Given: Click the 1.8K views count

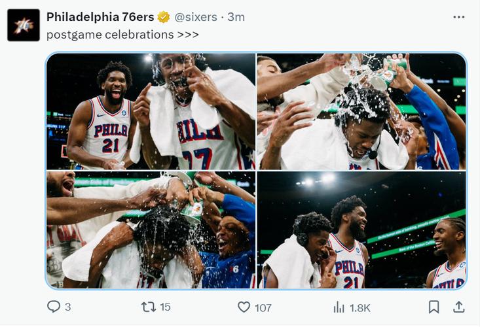Looking at the screenshot, I should [x=360, y=307].
